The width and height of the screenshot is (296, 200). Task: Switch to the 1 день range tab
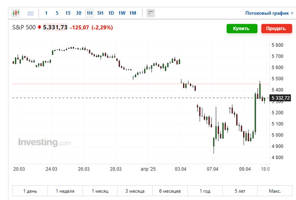(30, 191)
